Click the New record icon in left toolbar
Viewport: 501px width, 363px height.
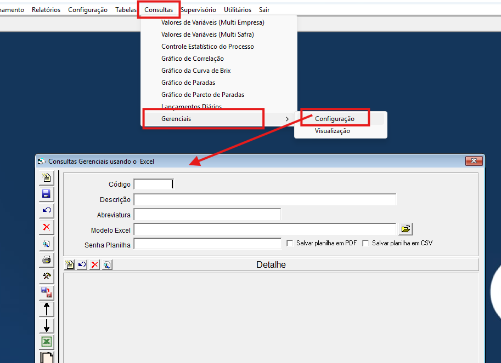[47, 177]
